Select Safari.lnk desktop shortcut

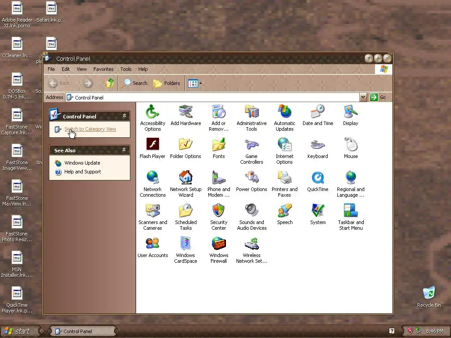pyautogui.click(x=51, y=12)
